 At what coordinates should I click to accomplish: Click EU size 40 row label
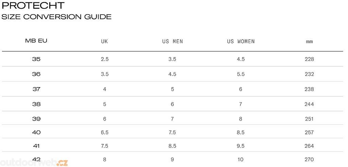(x=36, y=132)
